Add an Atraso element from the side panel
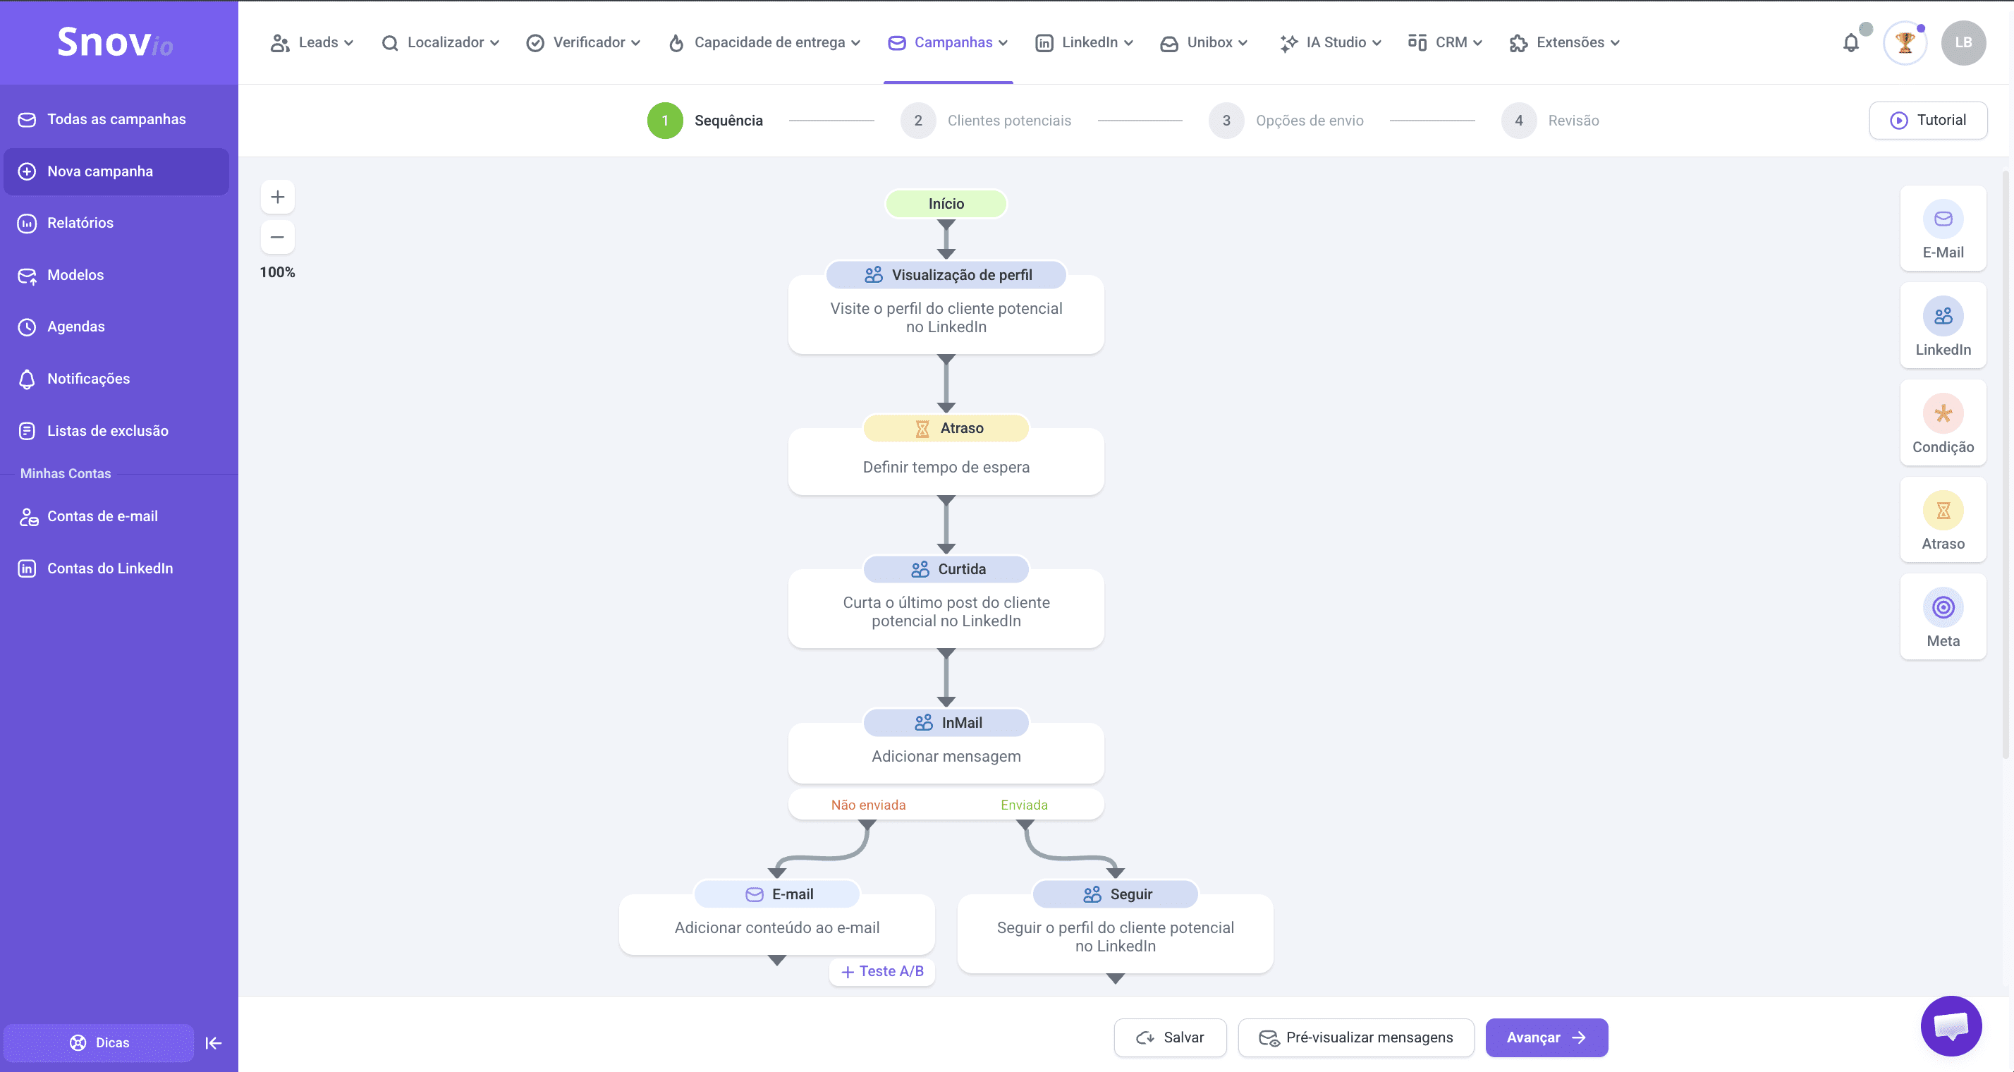This screenshot has height=1072, width=2014. pyautogui.click(x=1942, y=520)
